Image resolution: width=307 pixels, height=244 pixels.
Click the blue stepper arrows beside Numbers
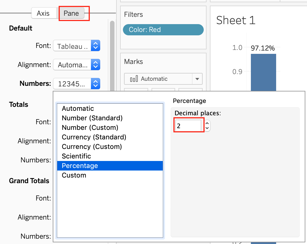coord(96,84)
